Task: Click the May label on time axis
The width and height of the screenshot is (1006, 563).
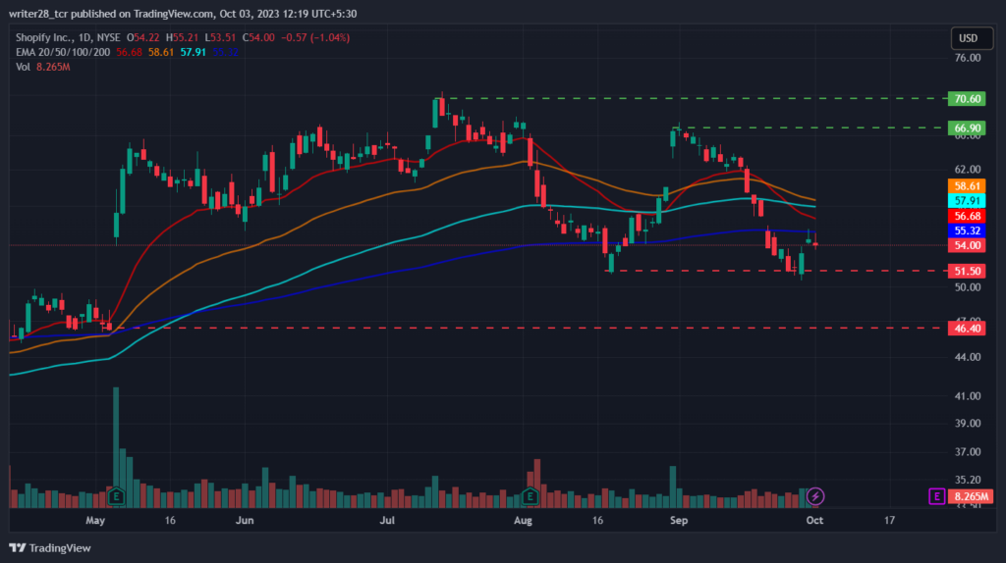Action: point(95,520)
